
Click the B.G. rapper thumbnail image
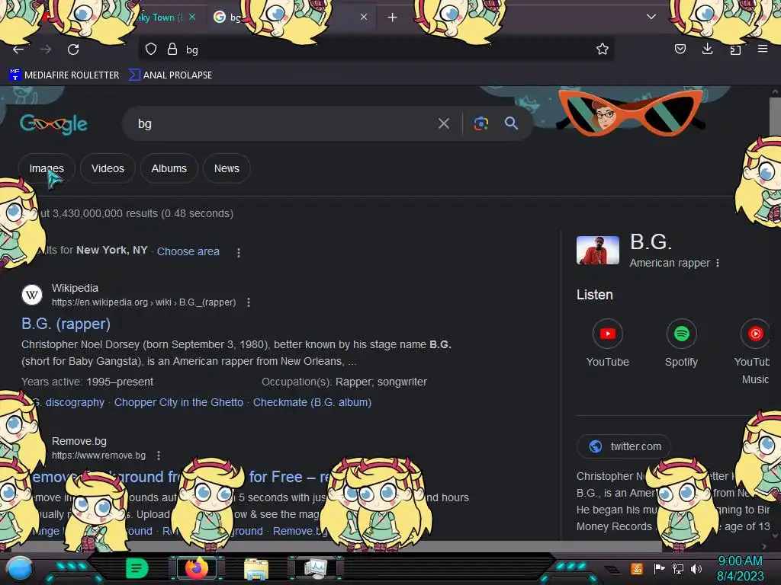[598, 250]
